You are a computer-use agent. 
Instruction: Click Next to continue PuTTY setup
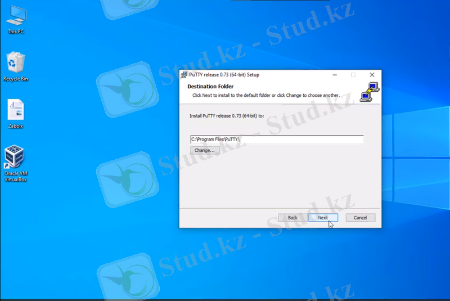coord(323,218)
